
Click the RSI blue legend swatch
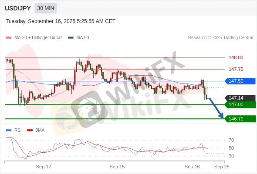coord(9,130)
